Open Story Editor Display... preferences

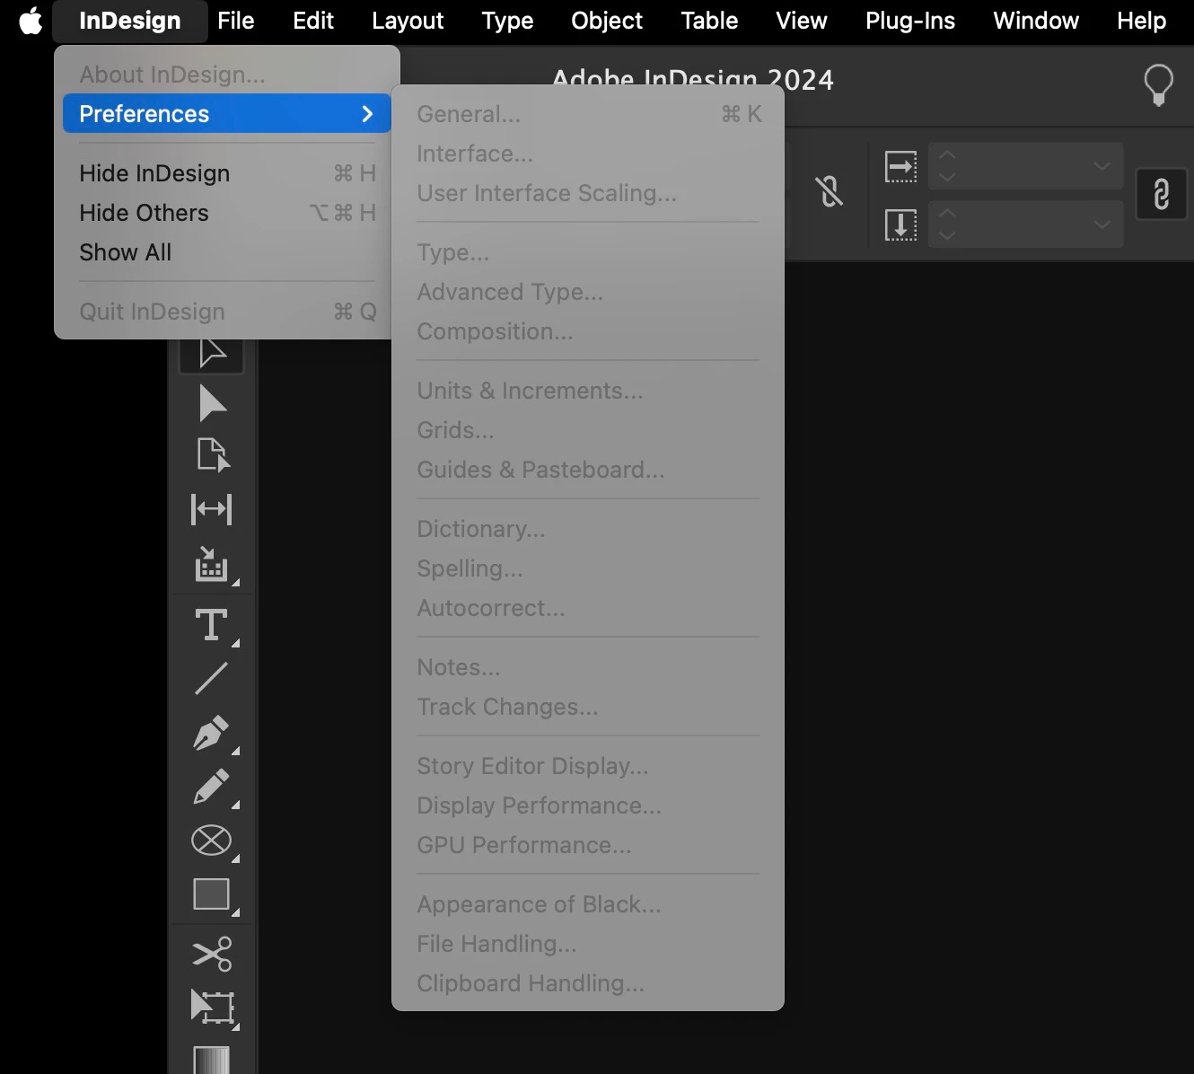pos(588,766)
